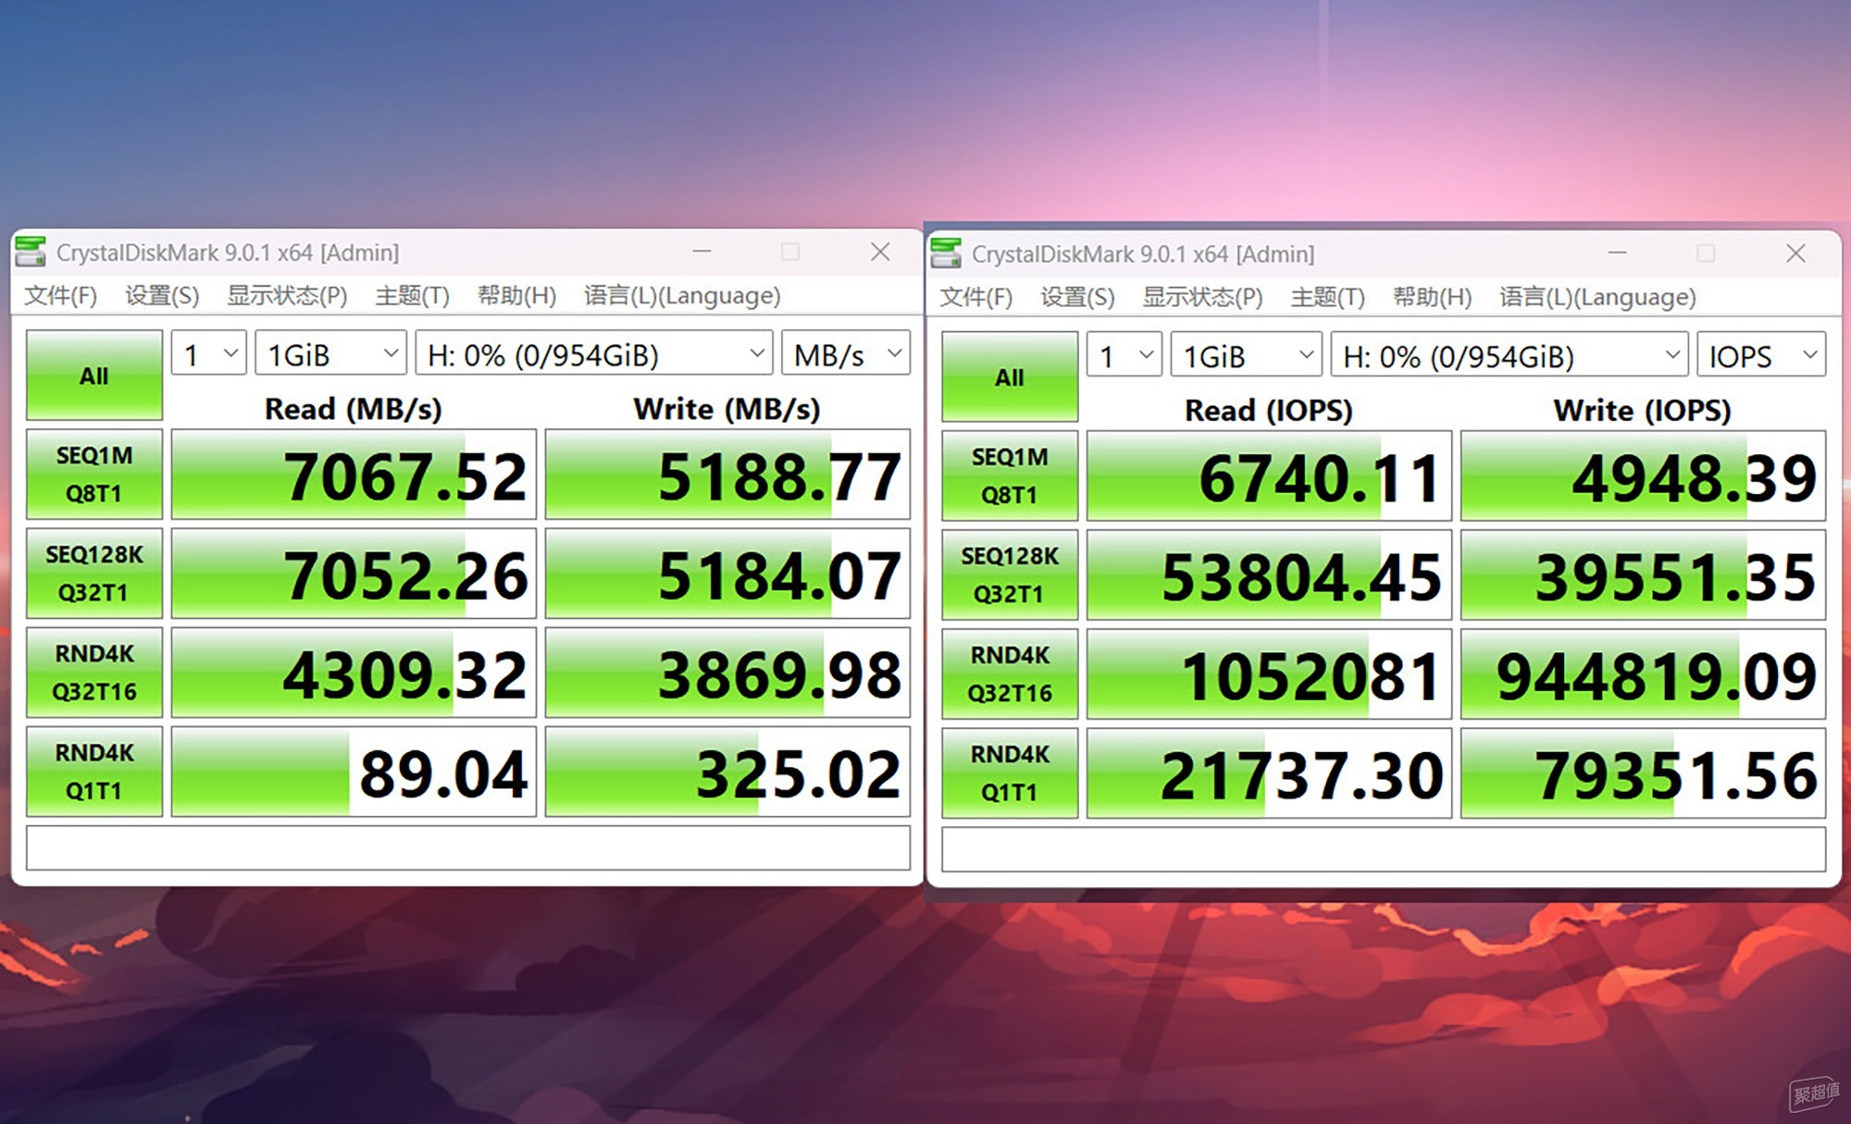
Task: Open 帮助(H) menu in left window
Action: click(516, 296)
